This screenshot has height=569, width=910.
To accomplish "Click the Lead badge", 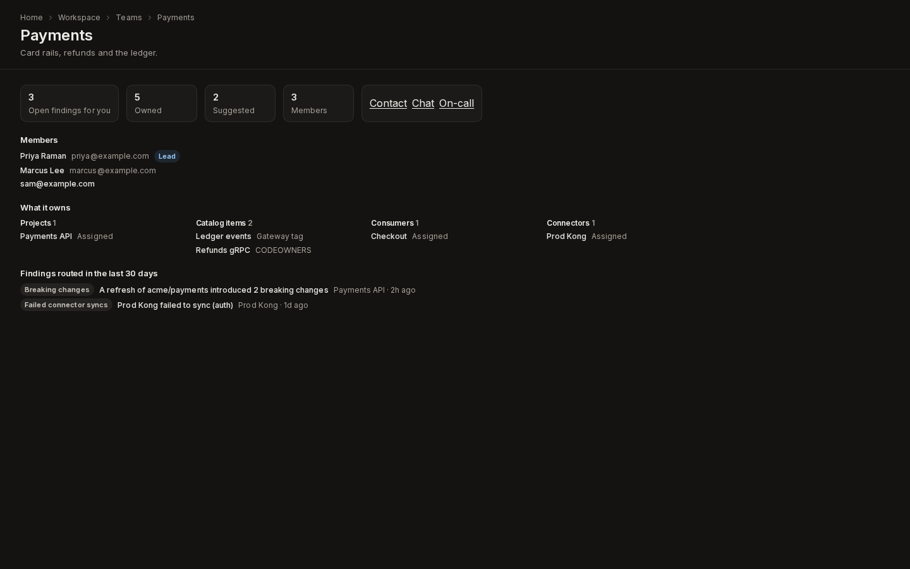I will tap(167, 156).
